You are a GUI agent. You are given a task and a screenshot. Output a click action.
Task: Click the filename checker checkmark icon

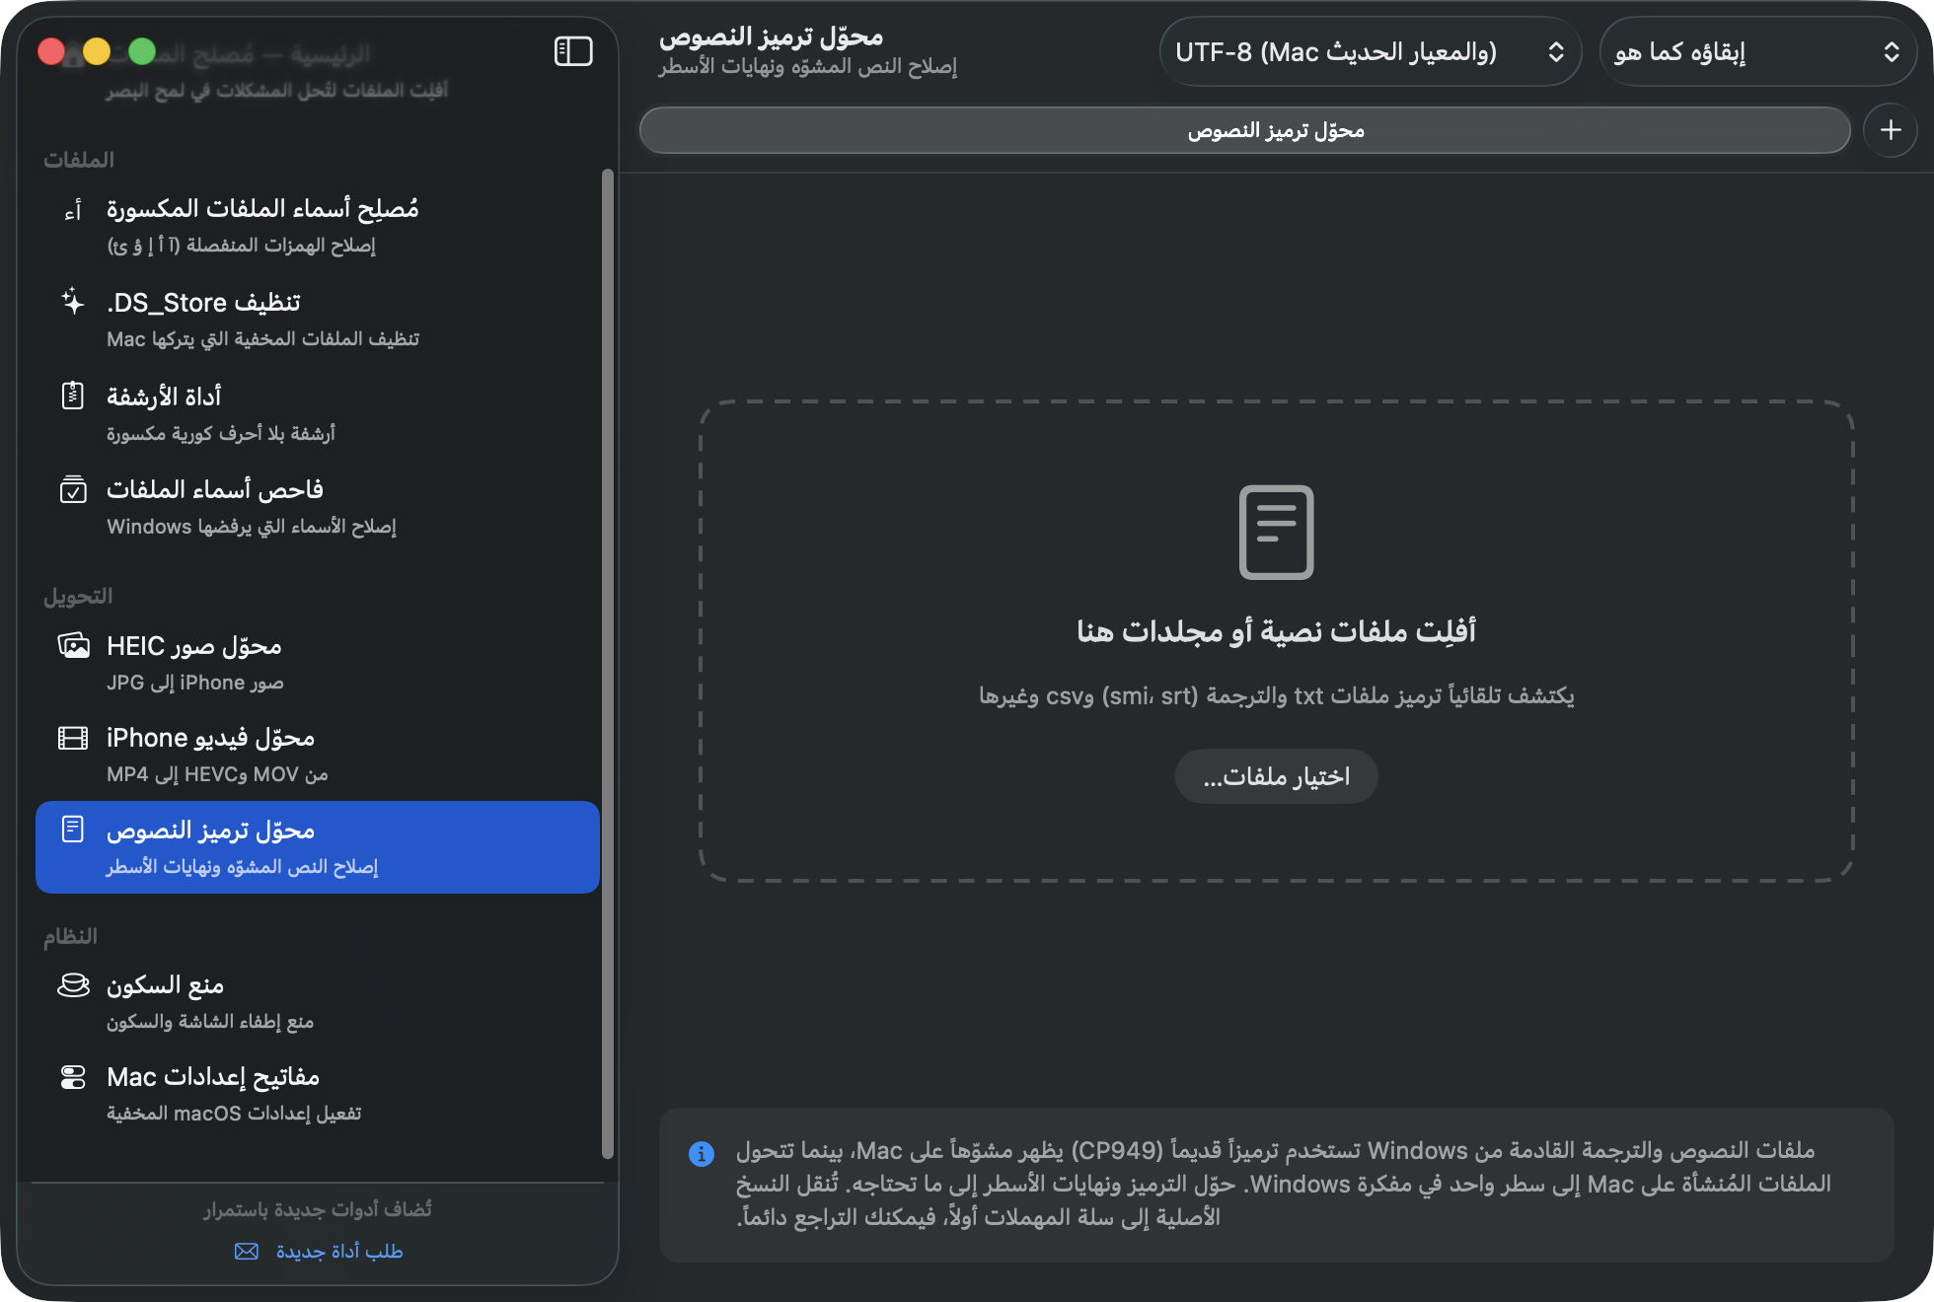(73, 489)
